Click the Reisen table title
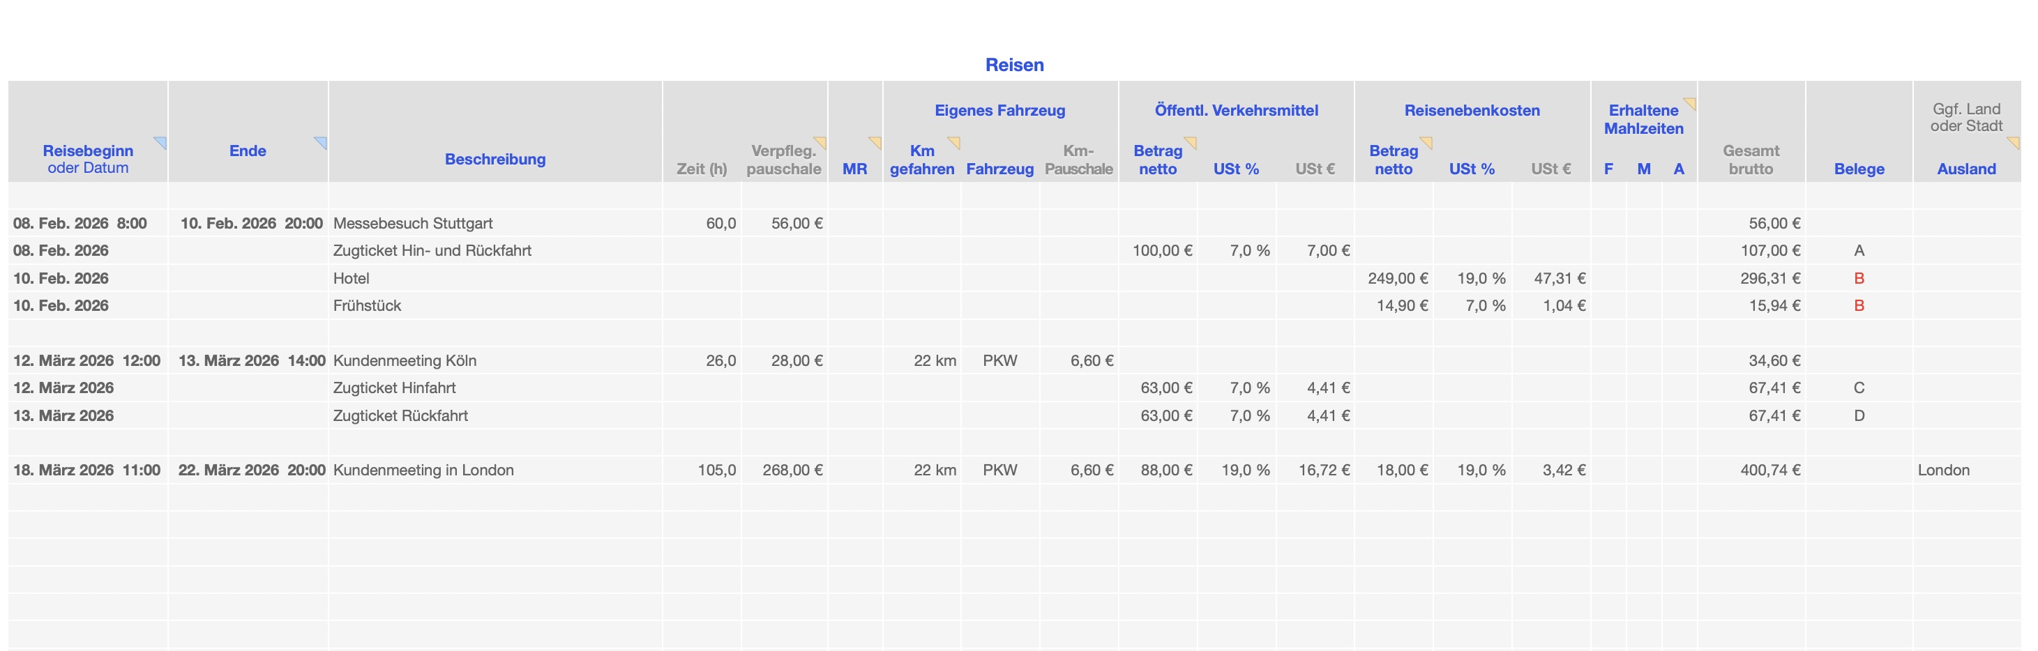Screen dimensions: 2038x651 click(x=1014, y=65)
